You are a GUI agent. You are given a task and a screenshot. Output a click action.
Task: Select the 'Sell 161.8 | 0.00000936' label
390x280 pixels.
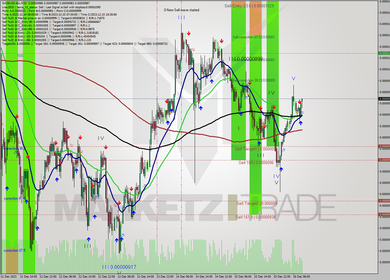(255, 217)
